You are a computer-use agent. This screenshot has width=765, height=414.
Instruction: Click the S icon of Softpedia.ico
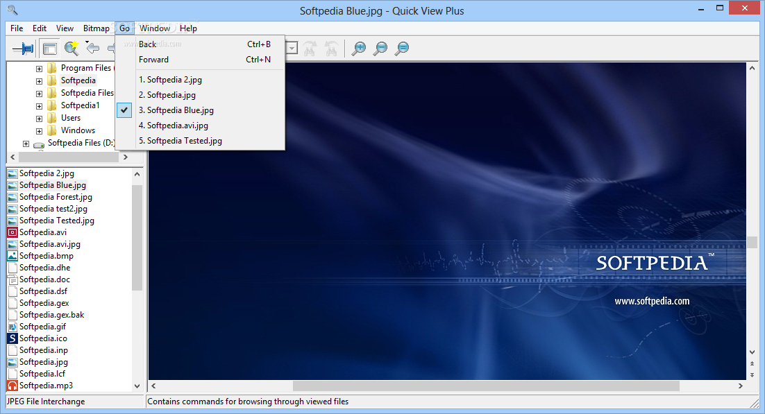coord(12,338)
